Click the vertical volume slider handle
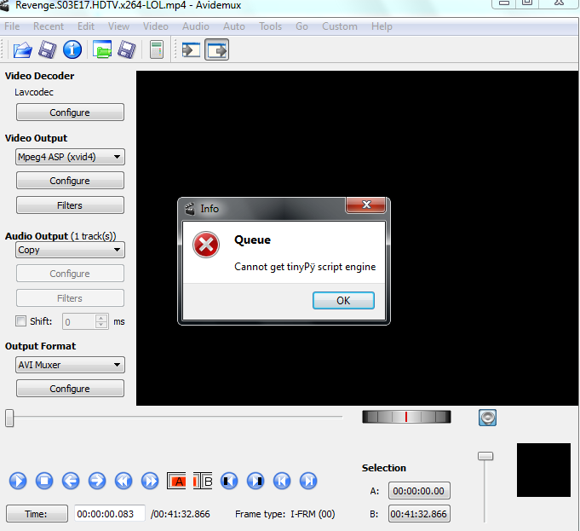Image resolution: width=580 pixels, height=531 pixels. coord(485,456)
